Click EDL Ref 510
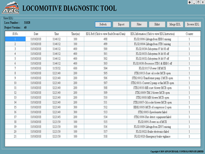Viewport: 205px width, 154px height. [106, 97]
